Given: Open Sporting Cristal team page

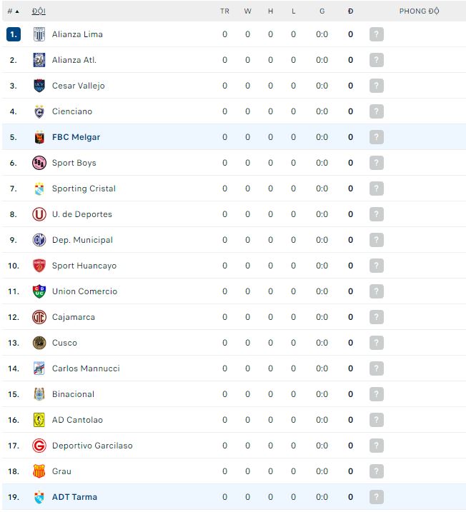Looking at the screenshot, I should [84, 189].
